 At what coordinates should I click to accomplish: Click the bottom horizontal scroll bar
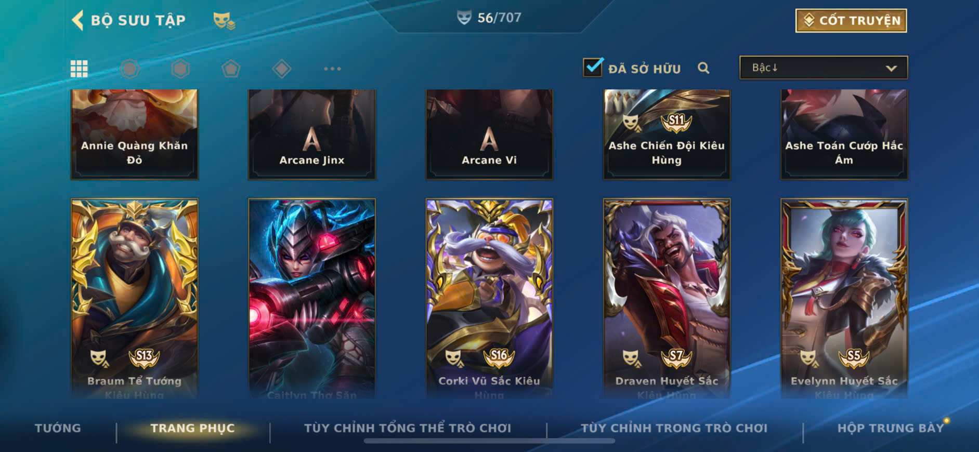[489, 441]
